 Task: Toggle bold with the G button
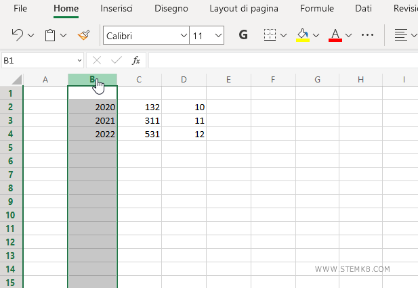coord(243,35)
